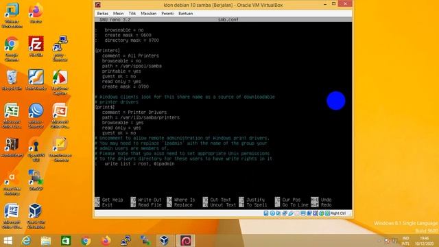The height and width of the screenshot is (247, 439).
Task: Open the Microsoft Office Excel desktop shortcut
Action: pyautogui.click(x=12, y=116)
